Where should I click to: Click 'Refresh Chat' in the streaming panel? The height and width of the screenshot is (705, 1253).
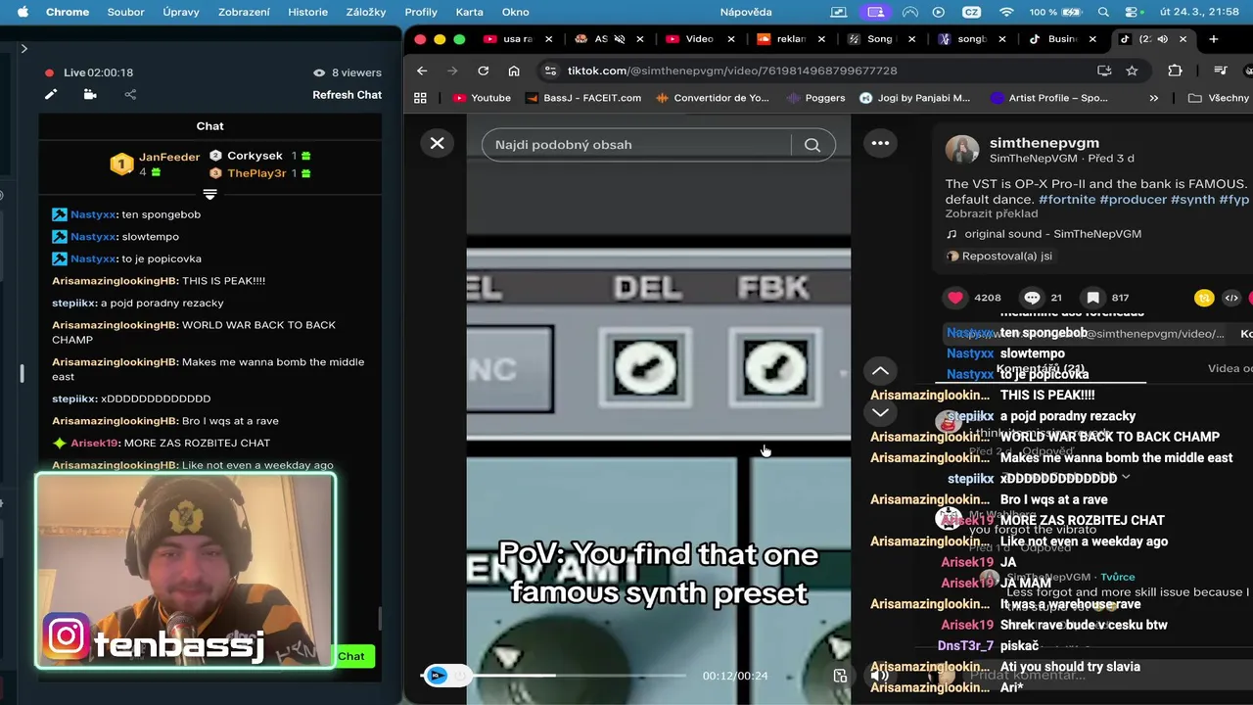pyautogui.click(x=347, y=95)
